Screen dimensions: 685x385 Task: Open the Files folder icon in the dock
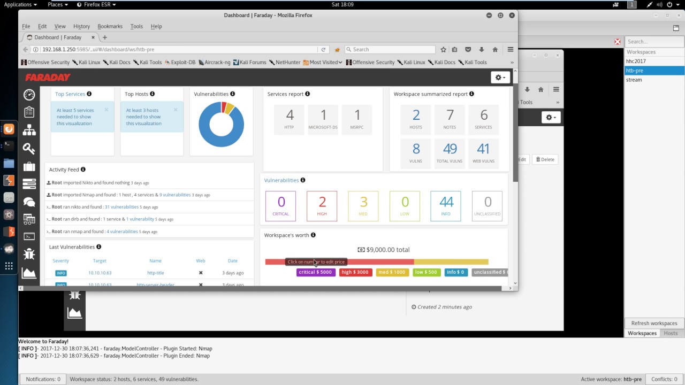pyautogui.click(x=9, y=163)
